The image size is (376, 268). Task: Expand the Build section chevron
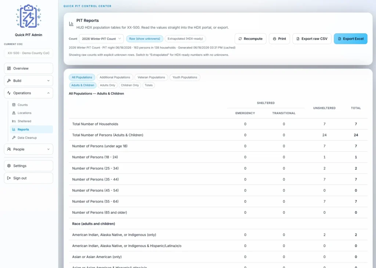tap(48, 81)
